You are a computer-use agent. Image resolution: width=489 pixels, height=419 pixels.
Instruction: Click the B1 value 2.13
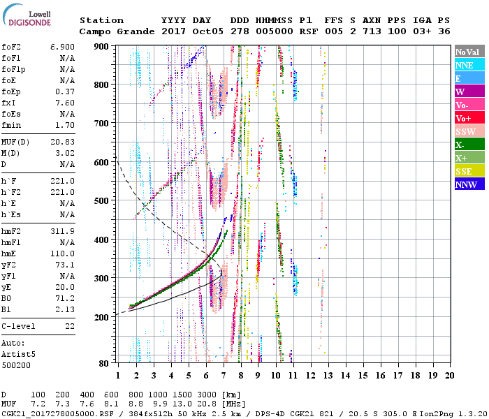65,310
